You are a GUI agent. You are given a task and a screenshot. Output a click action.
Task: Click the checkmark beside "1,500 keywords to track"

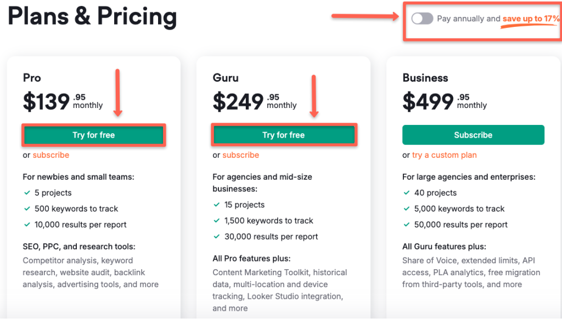pyautogui.click(x=217, y=221)
